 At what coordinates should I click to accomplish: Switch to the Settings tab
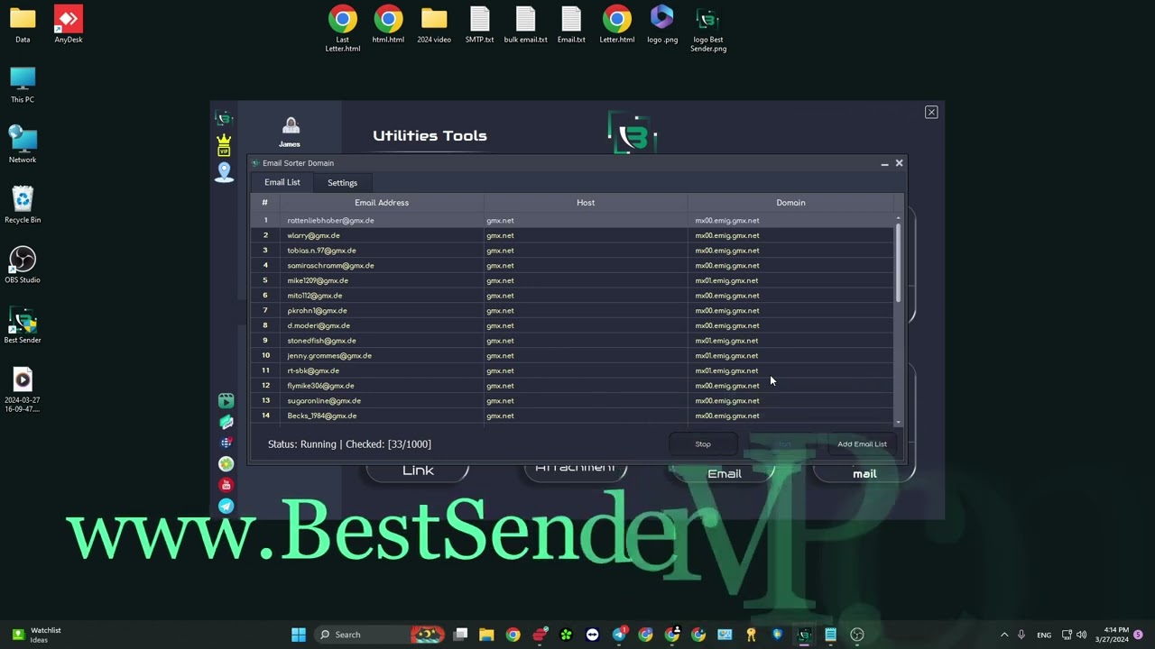(x=342, y=183)
